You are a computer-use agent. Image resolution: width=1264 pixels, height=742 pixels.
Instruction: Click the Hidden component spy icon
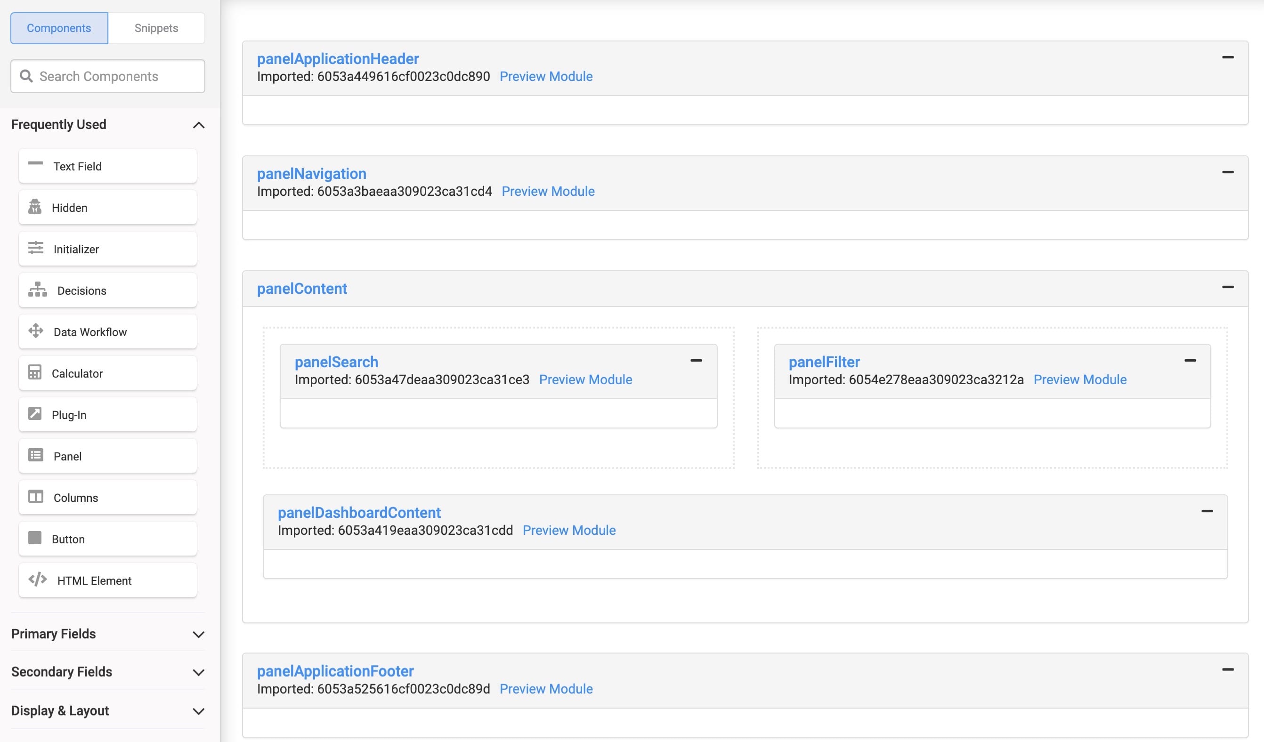tap(34, 207)
